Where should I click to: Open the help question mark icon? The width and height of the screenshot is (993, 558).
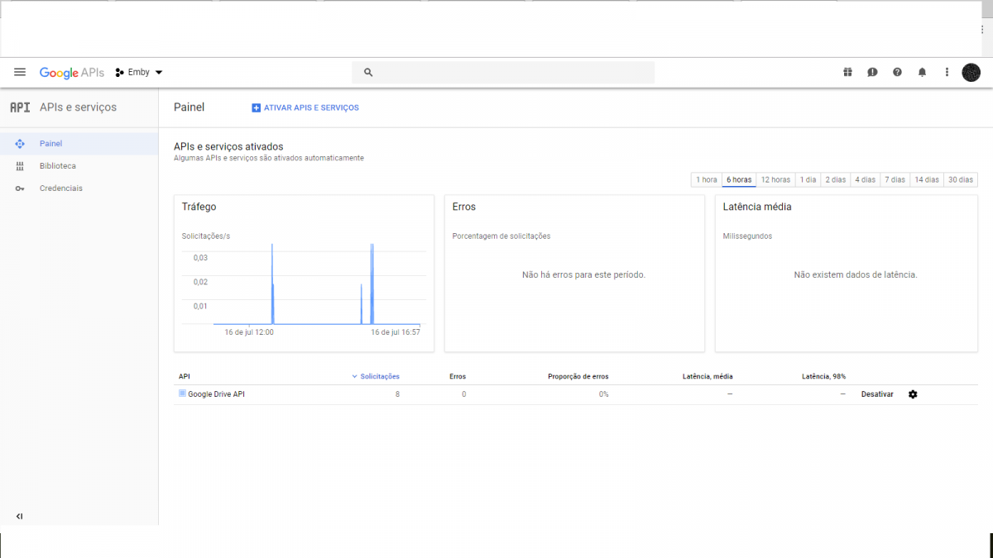(x=897, y=73)
